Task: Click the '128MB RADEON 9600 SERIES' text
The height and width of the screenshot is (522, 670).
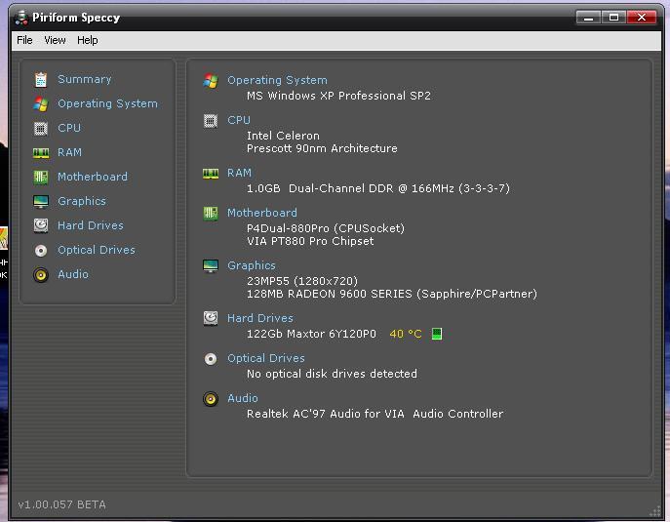Action: 329,294
